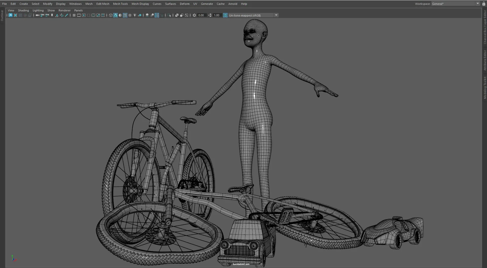The image size is (487, 268).
Task: Click use default material icon
Action: click(120, 15)
